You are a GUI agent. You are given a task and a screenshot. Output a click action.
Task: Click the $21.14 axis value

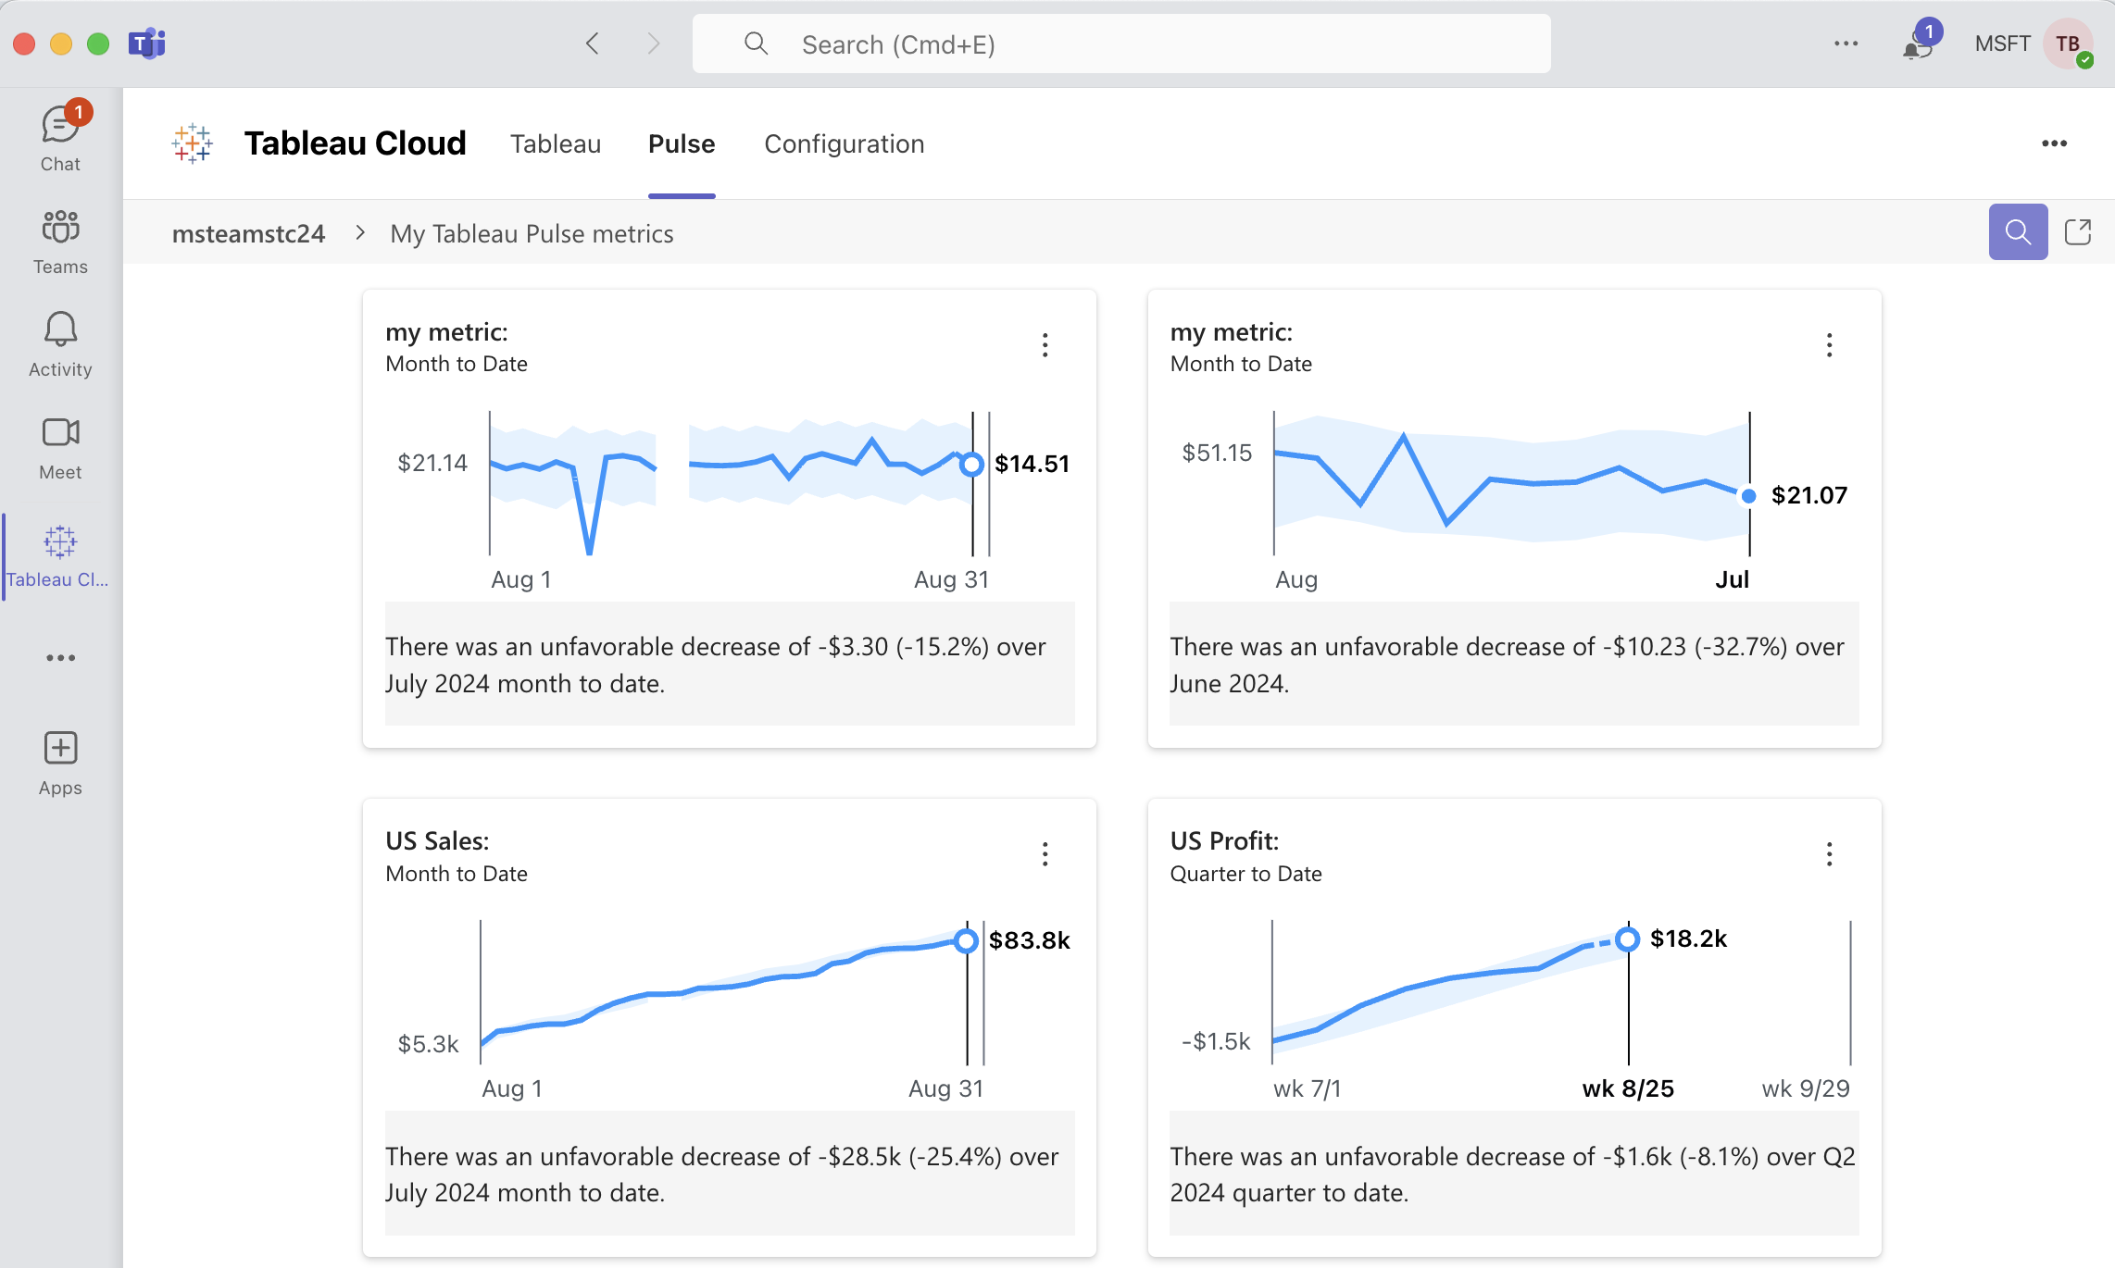[x=432, y=463]
